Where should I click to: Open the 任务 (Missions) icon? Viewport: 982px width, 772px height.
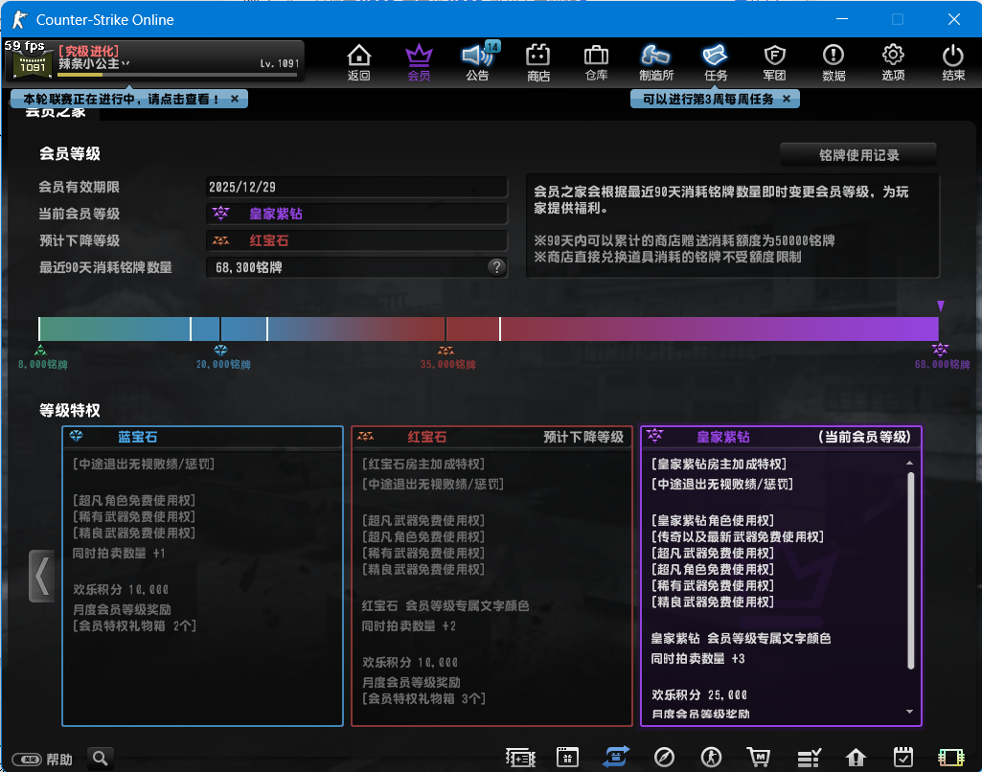click(x=716, y=62)
